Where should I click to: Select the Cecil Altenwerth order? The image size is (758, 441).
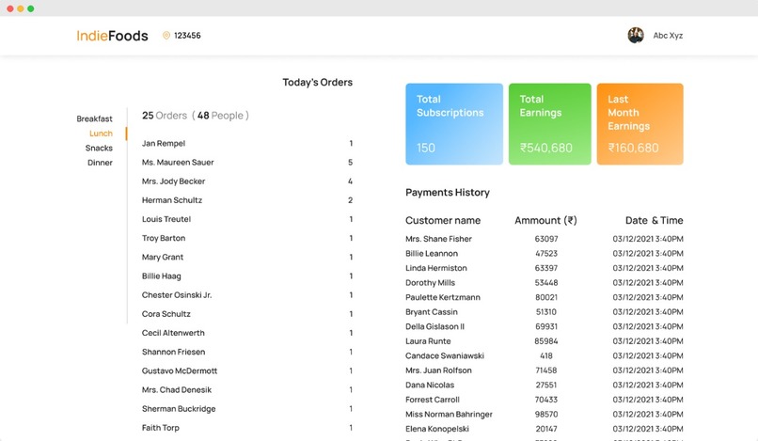pyautogui.click(x=247, y=333)
